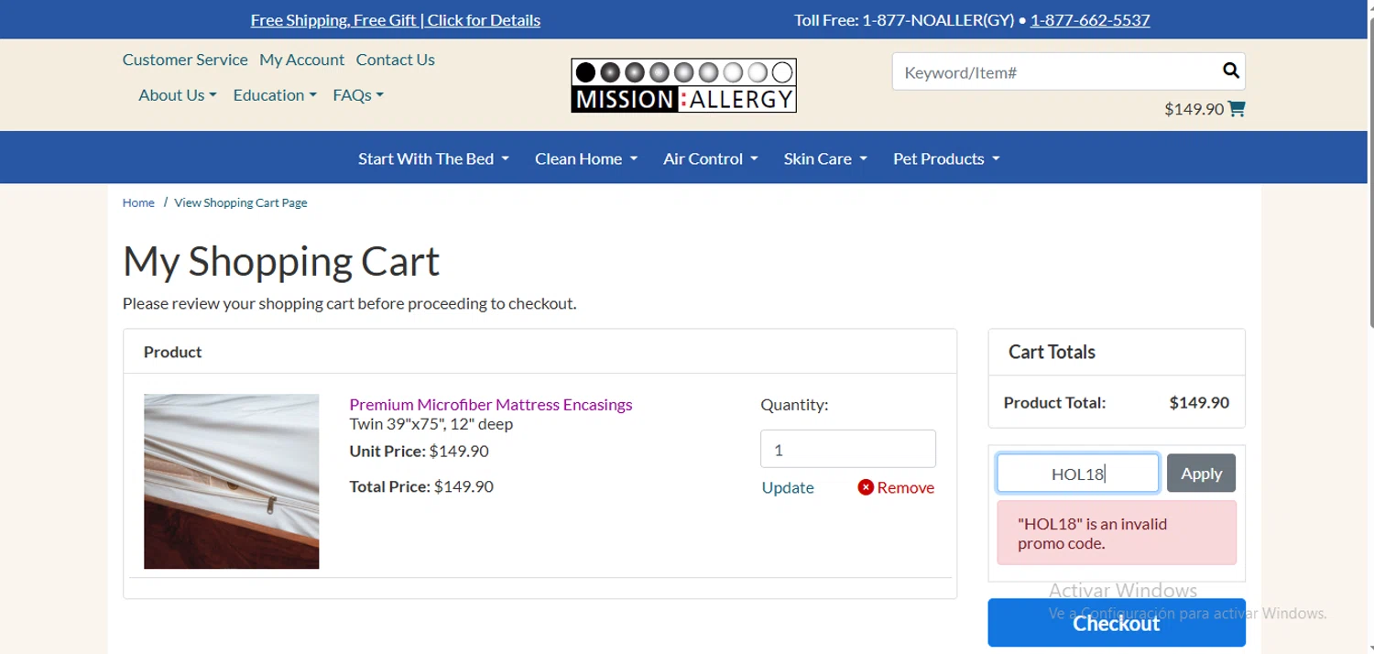
Task: Click the mattress encasing product thumbnail
Action: point(232,482)
